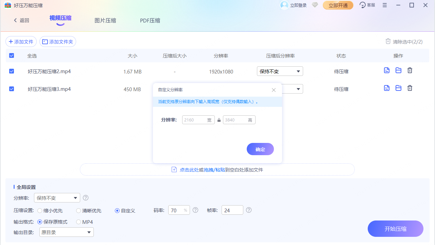Uncheck the 全选 select-all checkbox
Viewport: 435px width, 245px height.
pyautogui.click(x=11, y=55)
